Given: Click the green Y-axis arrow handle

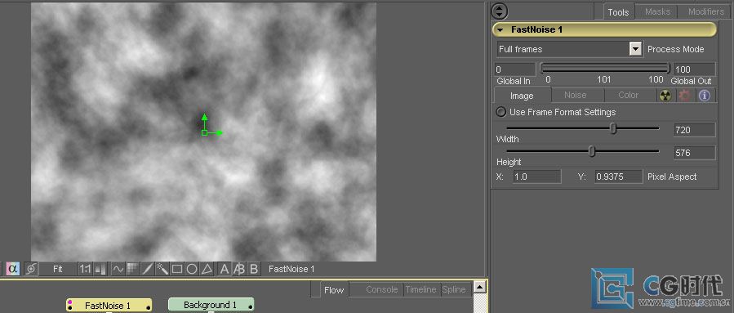Looking at the screenshot, I should coord(204,117).
